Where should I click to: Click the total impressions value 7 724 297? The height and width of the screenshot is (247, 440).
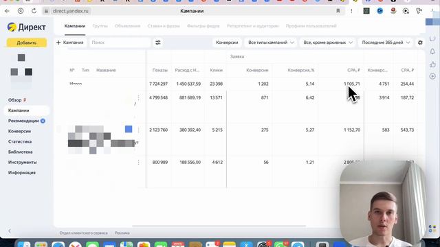coord(158,84)
